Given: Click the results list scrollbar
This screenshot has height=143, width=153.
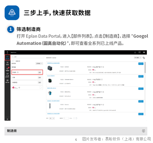Looking at the screenshot, I should coord(145,68).
